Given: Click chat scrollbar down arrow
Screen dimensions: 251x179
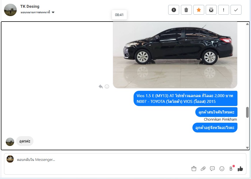Looking at the screenshot, I should coord(247,148).
